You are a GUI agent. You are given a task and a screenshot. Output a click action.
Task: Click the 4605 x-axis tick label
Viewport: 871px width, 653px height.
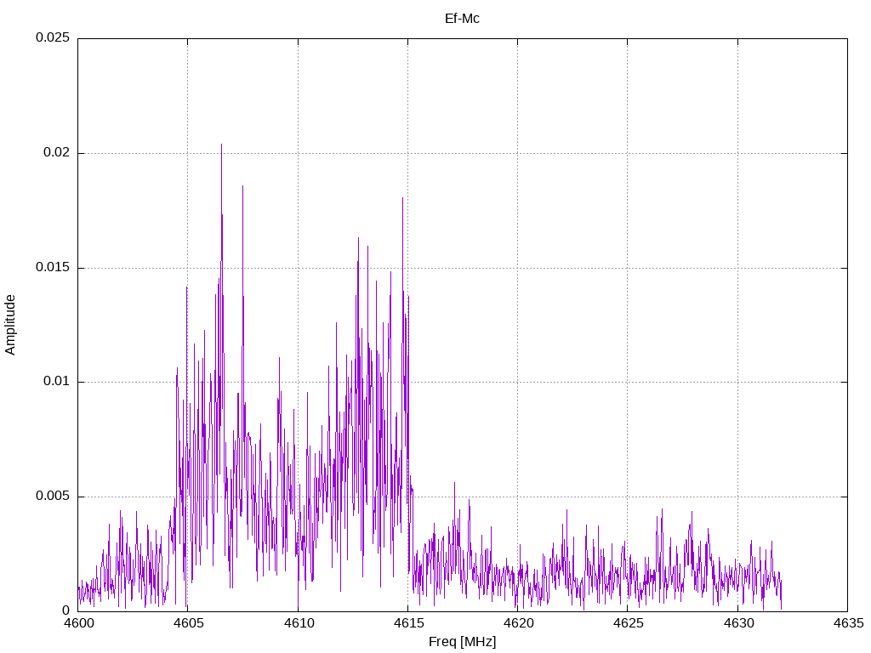coord(188,623)
